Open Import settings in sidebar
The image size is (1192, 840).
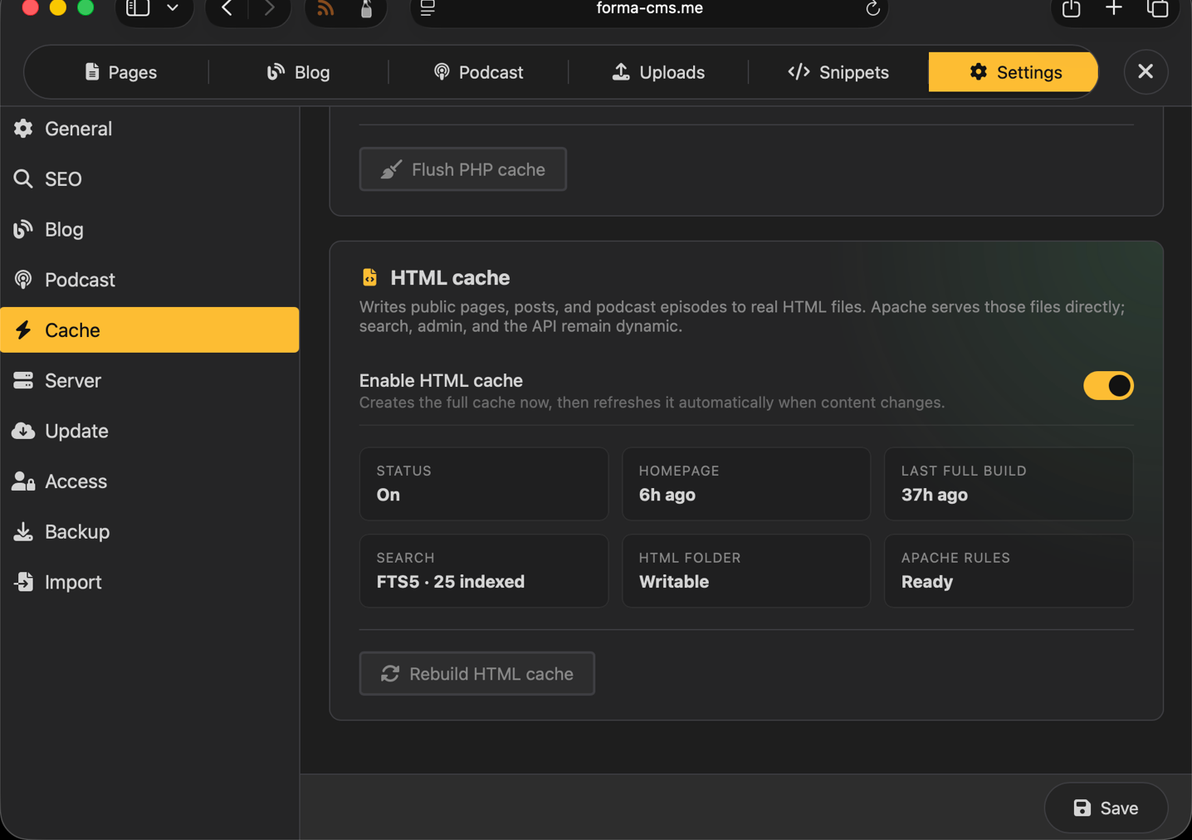(149, 582)
